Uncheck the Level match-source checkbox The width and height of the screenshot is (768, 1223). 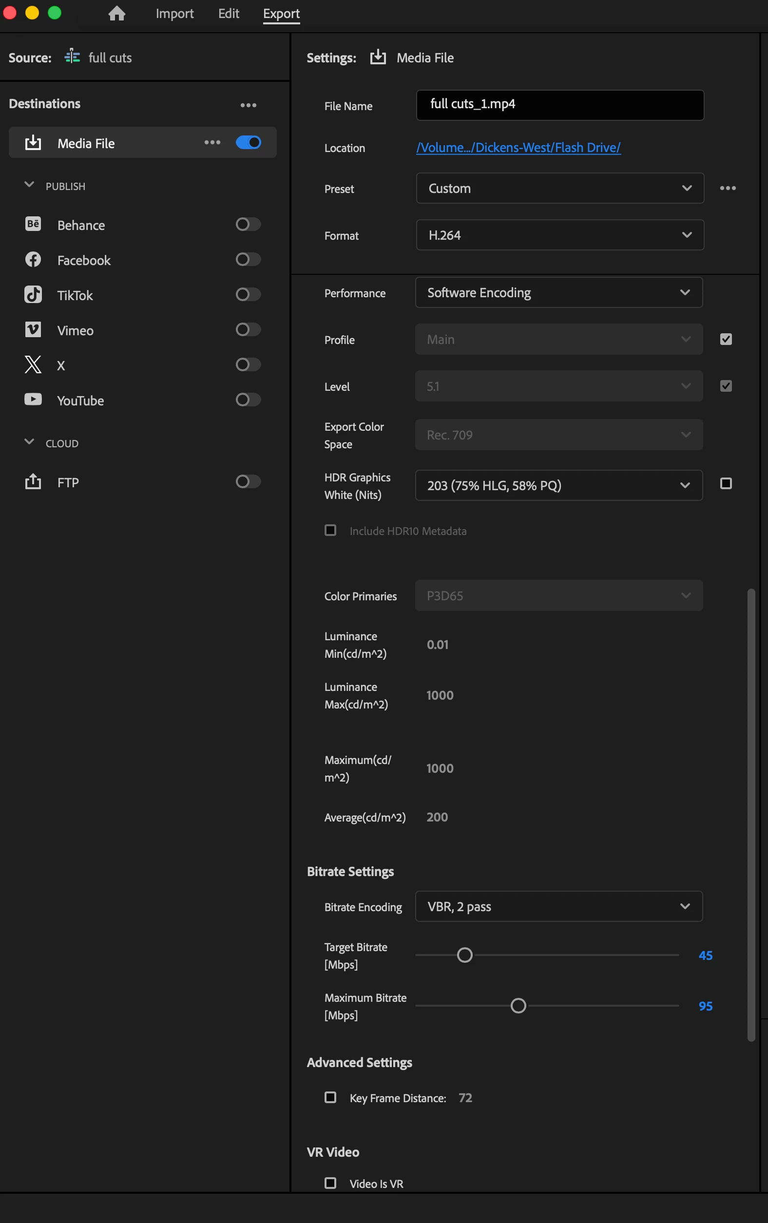tap(726, 386)
